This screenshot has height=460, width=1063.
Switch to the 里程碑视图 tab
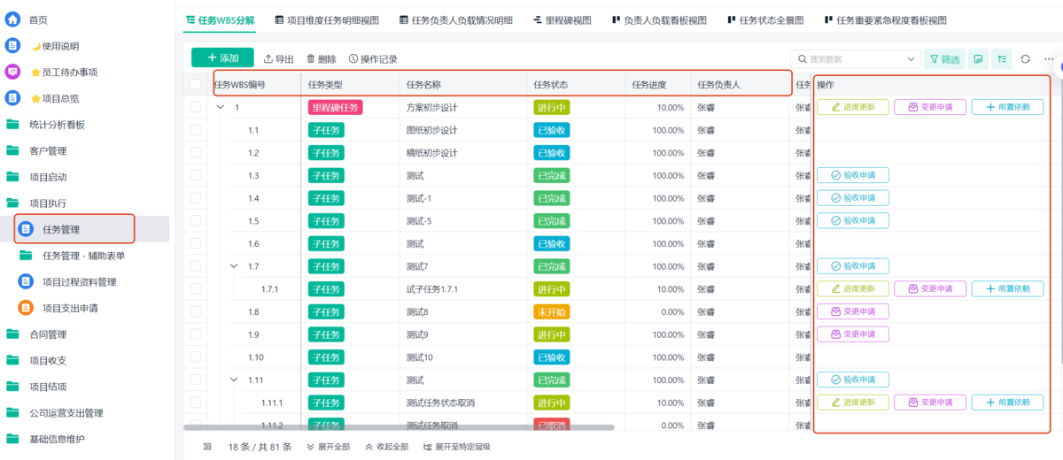(x=563, y=19)
